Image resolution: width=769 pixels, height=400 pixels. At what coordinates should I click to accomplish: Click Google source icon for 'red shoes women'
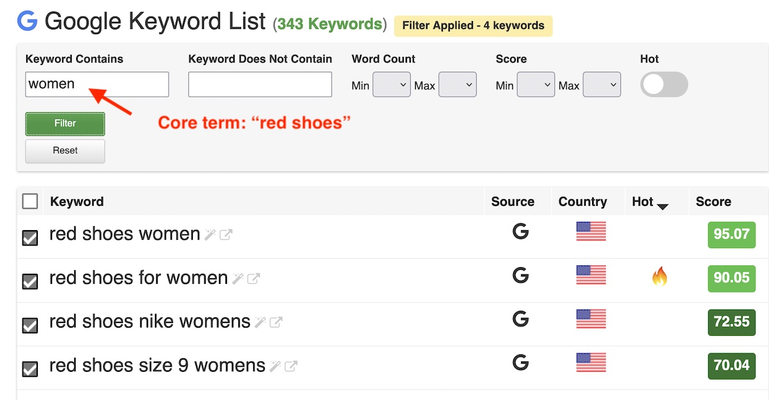[x=520, y=232]
